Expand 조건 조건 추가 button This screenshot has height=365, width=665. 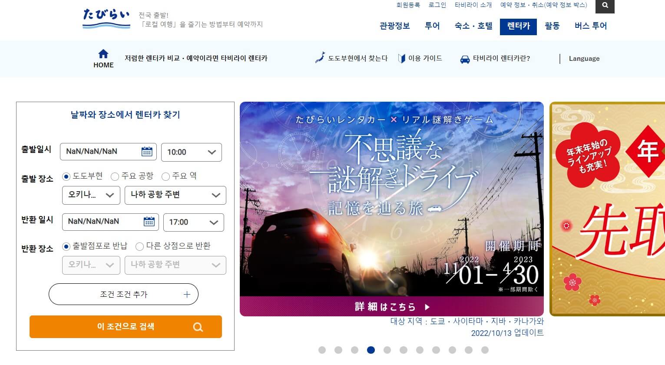click(123, 294)
